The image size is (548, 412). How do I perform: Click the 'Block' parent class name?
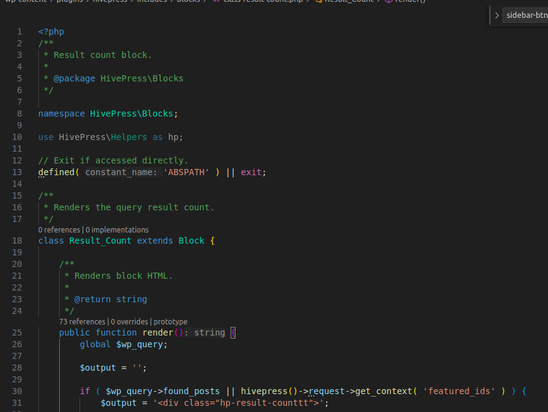(x=191, y=241)
